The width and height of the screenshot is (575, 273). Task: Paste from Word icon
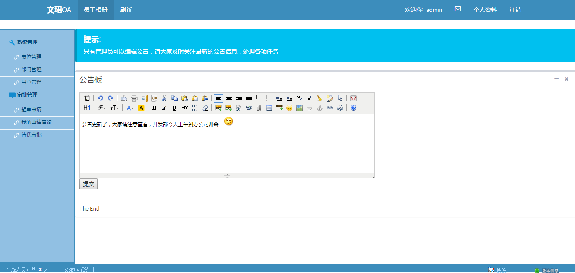tap(205, 98)
